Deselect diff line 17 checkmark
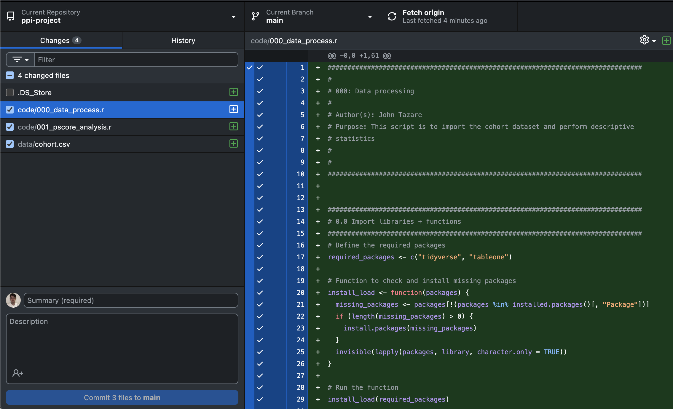 pyautogui.click(x=260, y=257)
